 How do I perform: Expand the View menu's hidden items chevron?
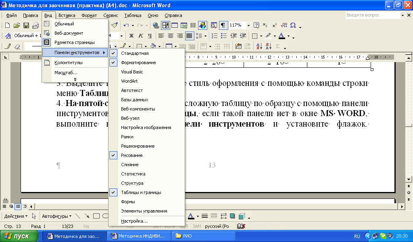click(75, 79)
